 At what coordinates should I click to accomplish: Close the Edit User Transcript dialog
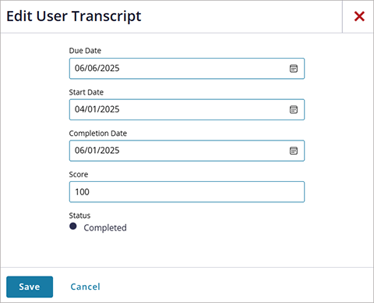pyautogui.click(x=359, y=16)
